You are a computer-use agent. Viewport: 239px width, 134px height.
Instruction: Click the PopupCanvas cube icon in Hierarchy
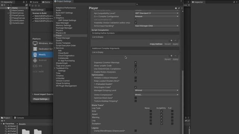coord(11,18)
